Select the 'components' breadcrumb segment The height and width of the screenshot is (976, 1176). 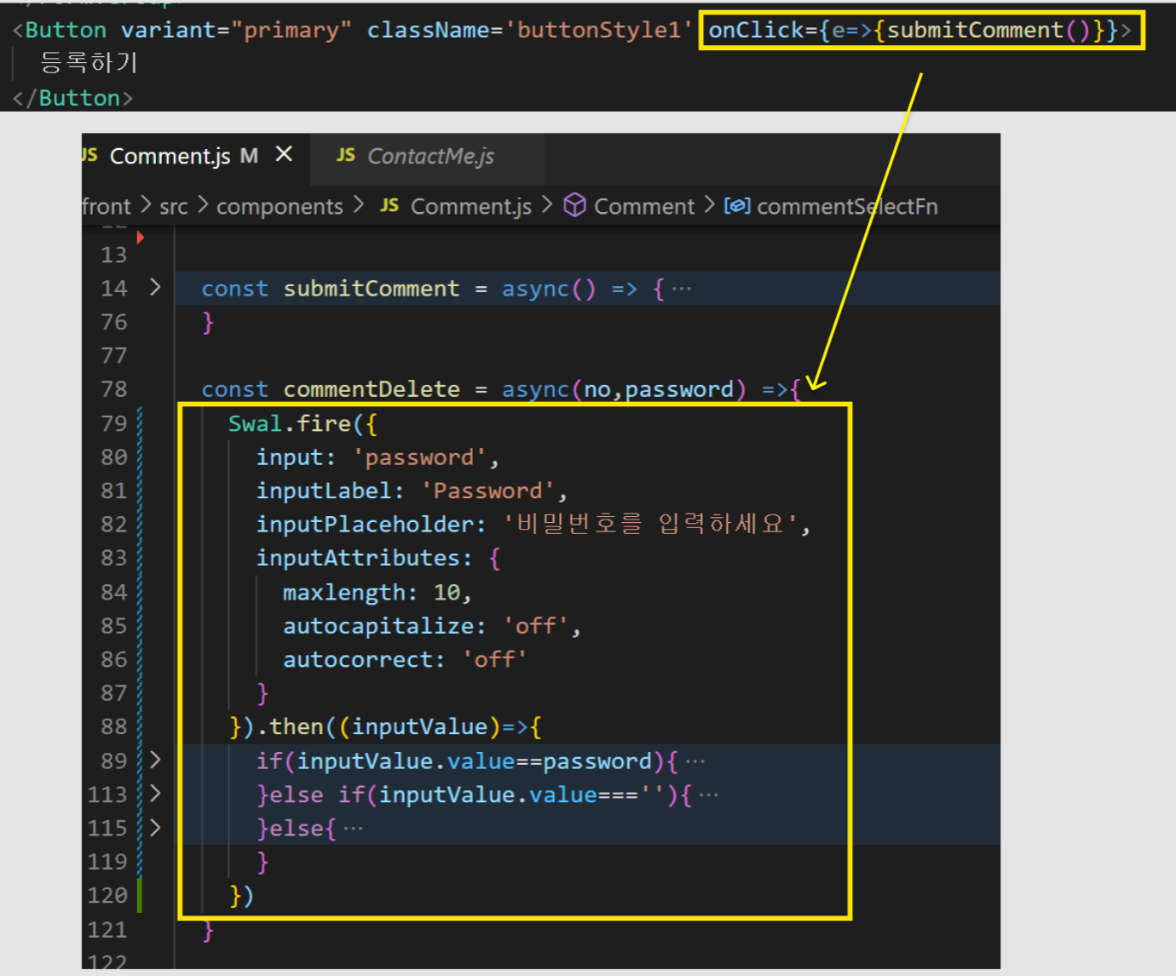[x=280, y=206]
